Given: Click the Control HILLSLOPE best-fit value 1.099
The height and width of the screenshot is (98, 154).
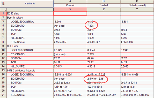Looking at the screenshot, I should point(57,38).
